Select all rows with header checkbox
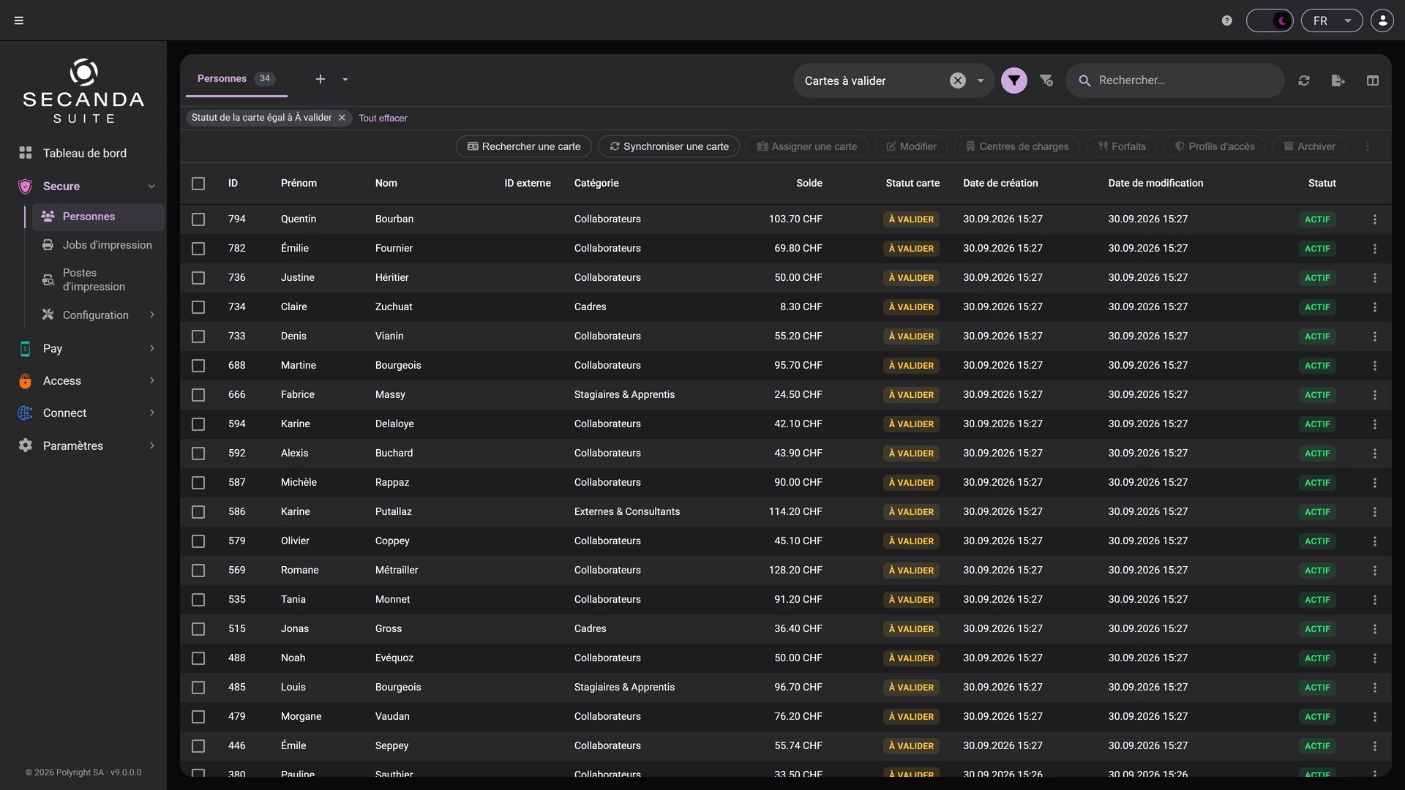Screen dimensions: 1405x790 (198, 184)
